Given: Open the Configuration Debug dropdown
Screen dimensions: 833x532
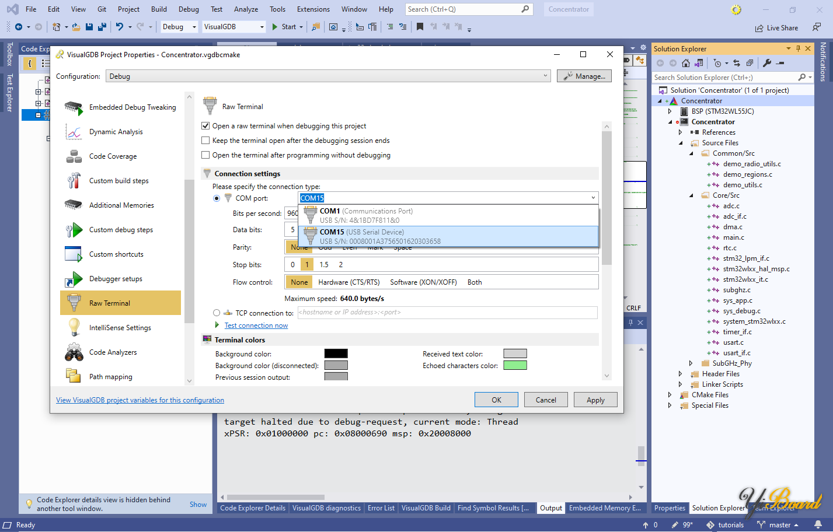Looking at the screenshot, I should (x=328, y=76).
